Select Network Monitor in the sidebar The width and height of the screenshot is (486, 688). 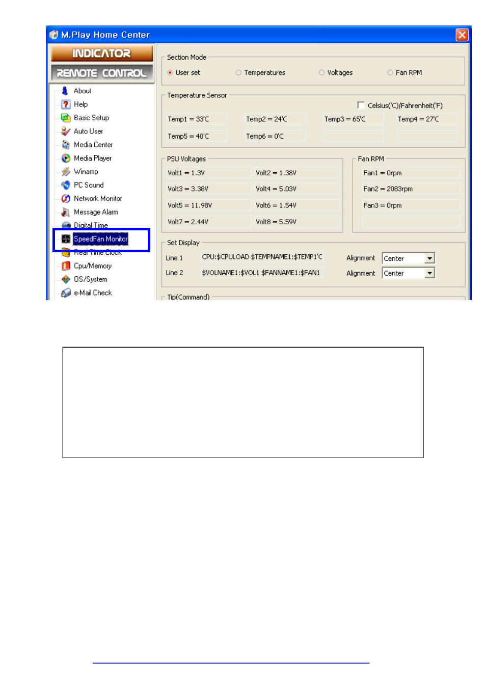coord(98,199)
